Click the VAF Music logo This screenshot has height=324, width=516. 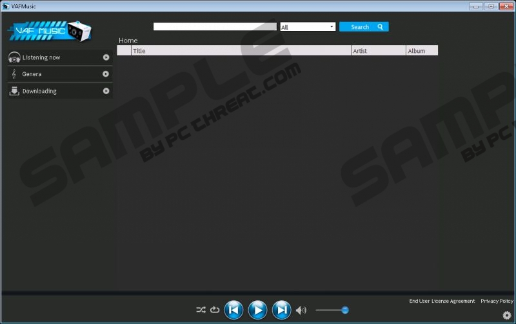(50, 30)
